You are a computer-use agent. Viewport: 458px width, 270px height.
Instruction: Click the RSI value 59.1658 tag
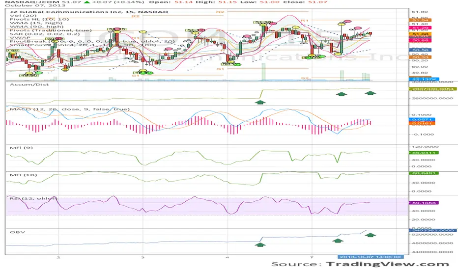(424, 203)
